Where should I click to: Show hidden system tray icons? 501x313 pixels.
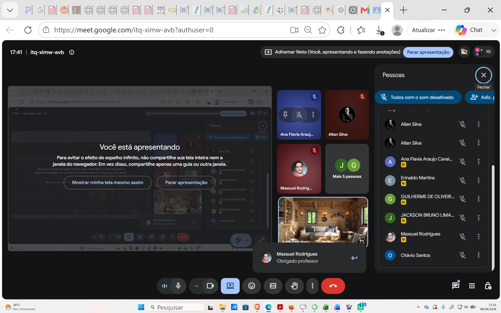[418, 307]
